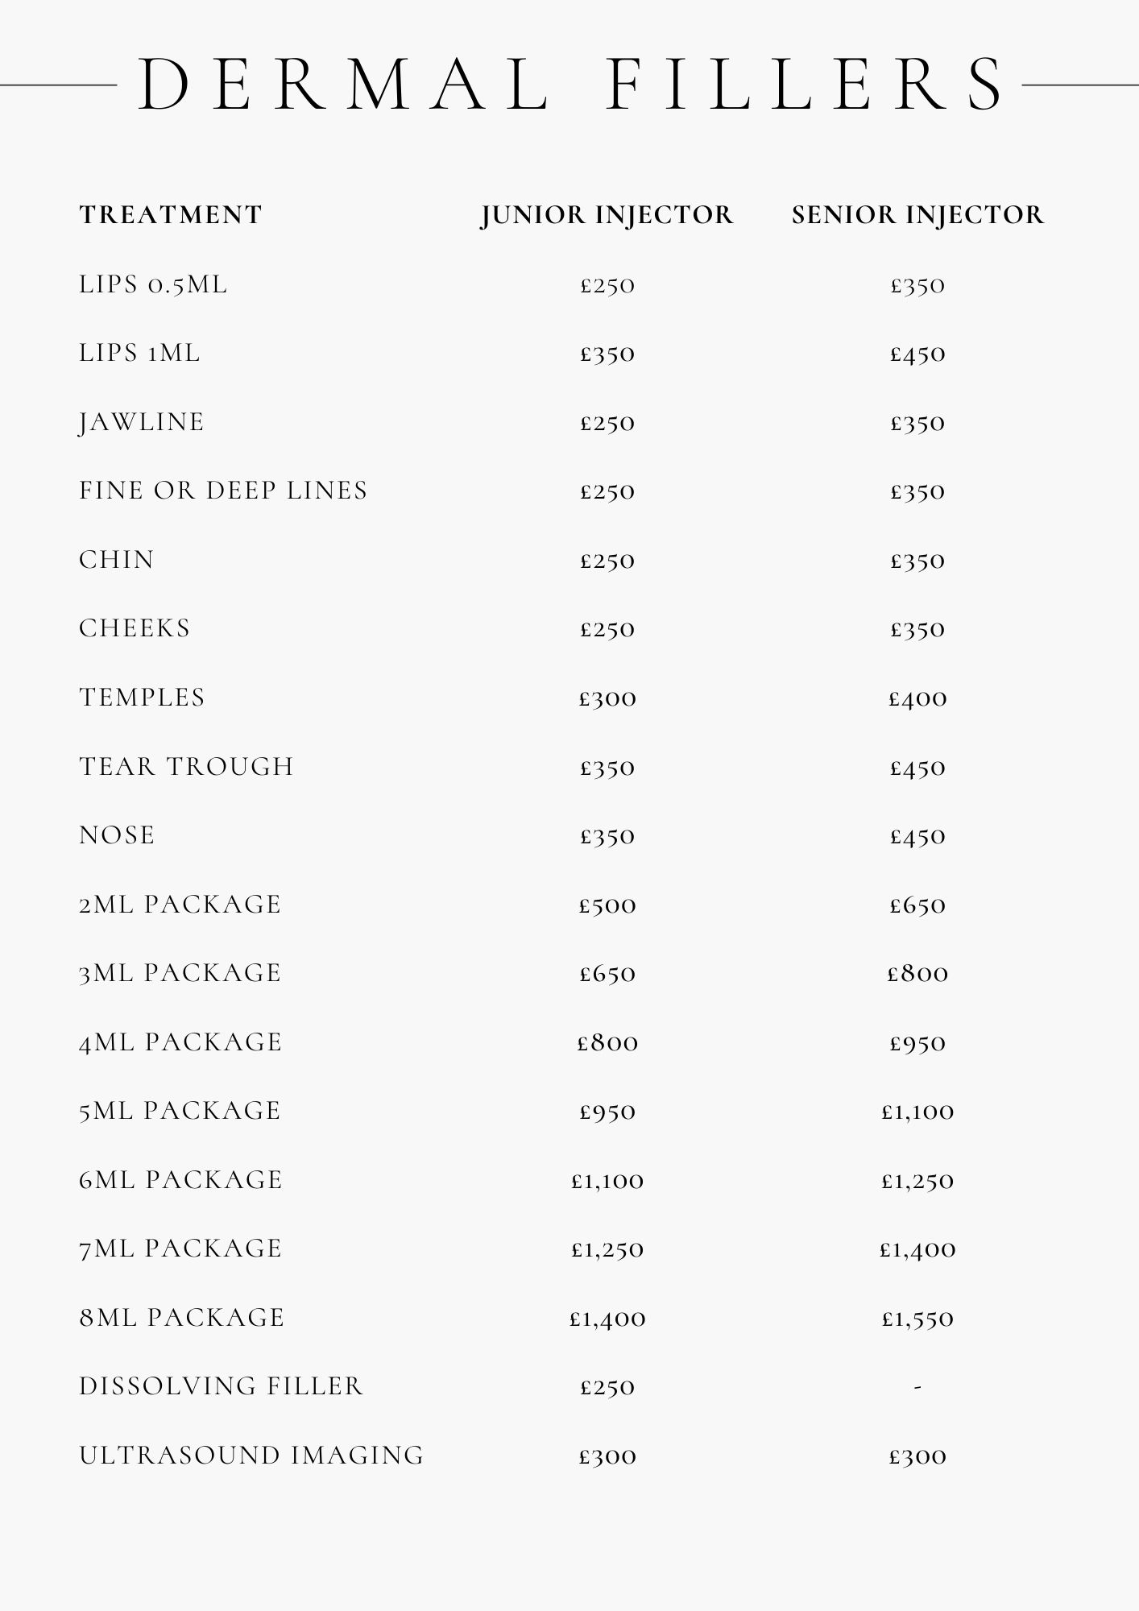This screenshot has width=1139, height=1611.
Task: Click the dash in the Dissolving Filler row
Action: point(917,1387)
